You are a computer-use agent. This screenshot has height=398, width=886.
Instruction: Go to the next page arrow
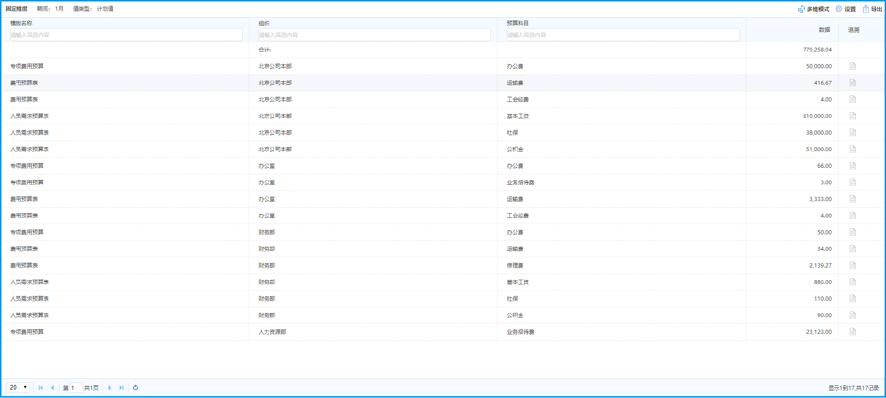click(x=110, y=388)
